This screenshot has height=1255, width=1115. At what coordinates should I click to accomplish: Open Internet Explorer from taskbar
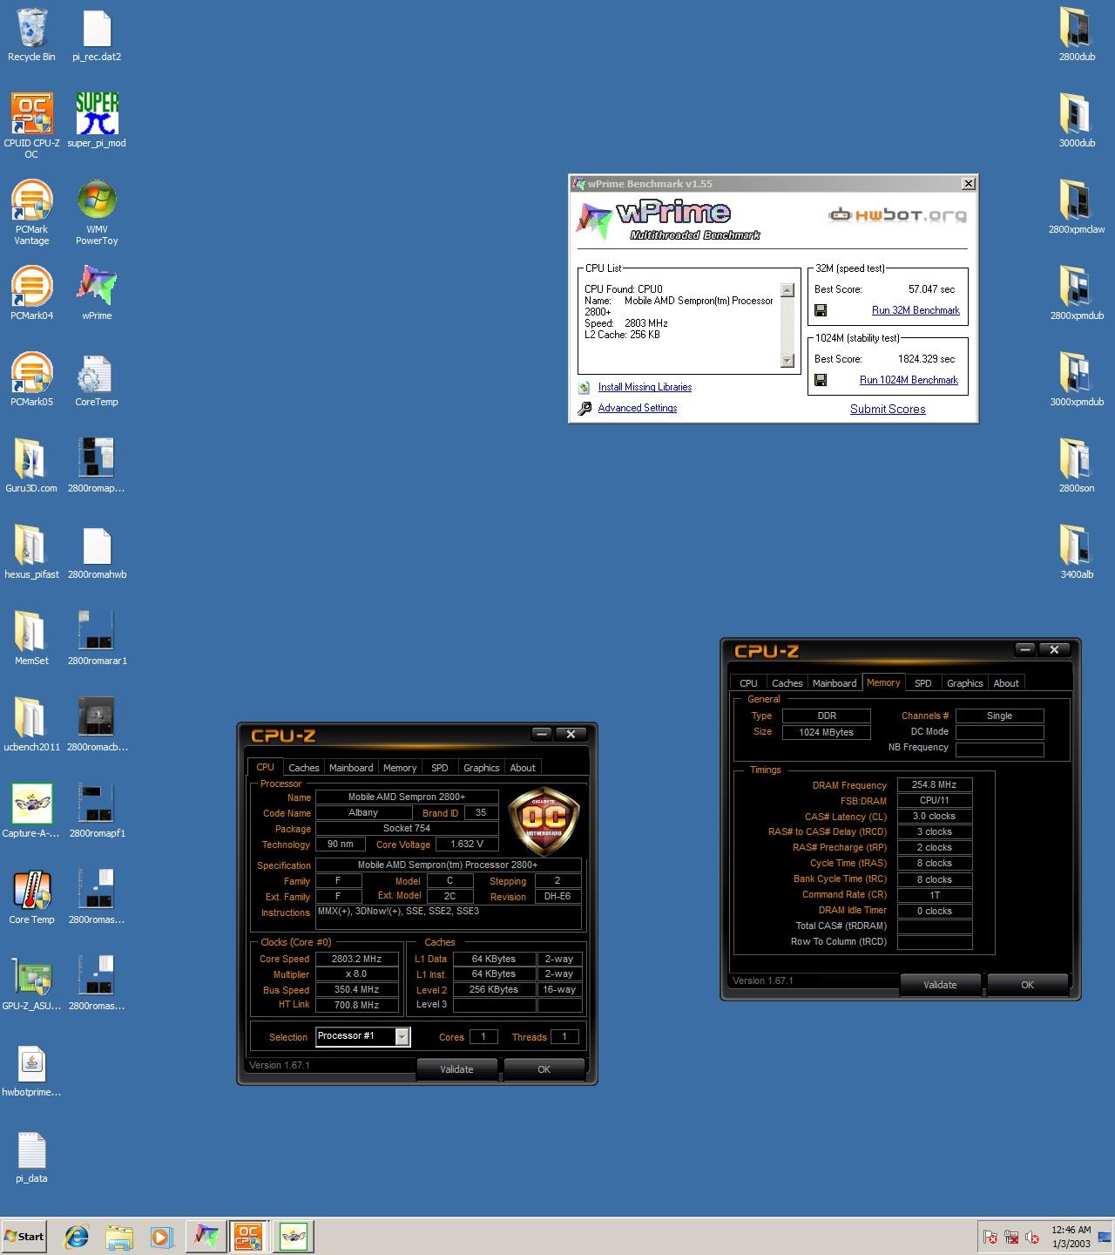coord(77,1236)
